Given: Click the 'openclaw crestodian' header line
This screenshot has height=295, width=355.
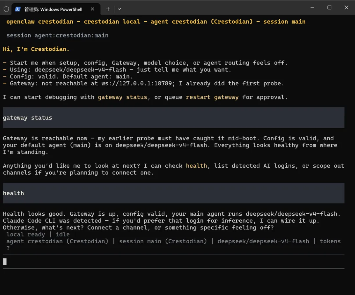Looking at the screenshot, I should pos(156,21).
